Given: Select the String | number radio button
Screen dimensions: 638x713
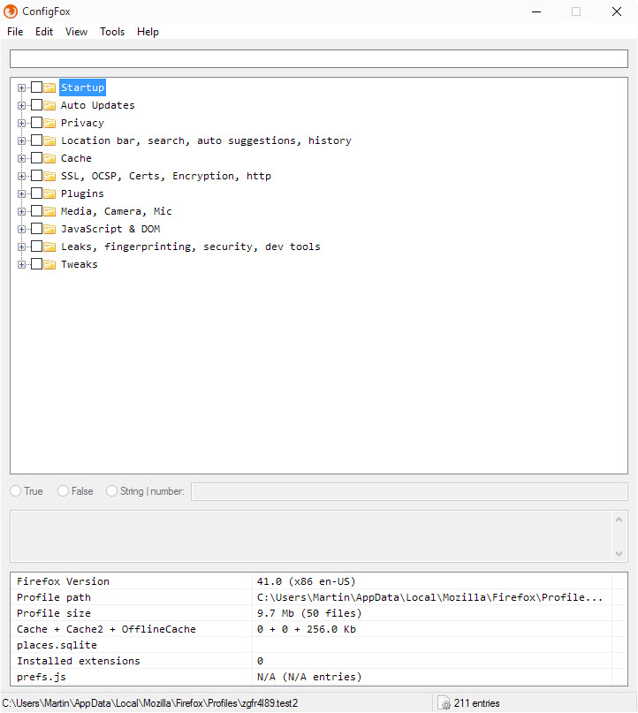Looking at the screenshot, I should 111,491.
